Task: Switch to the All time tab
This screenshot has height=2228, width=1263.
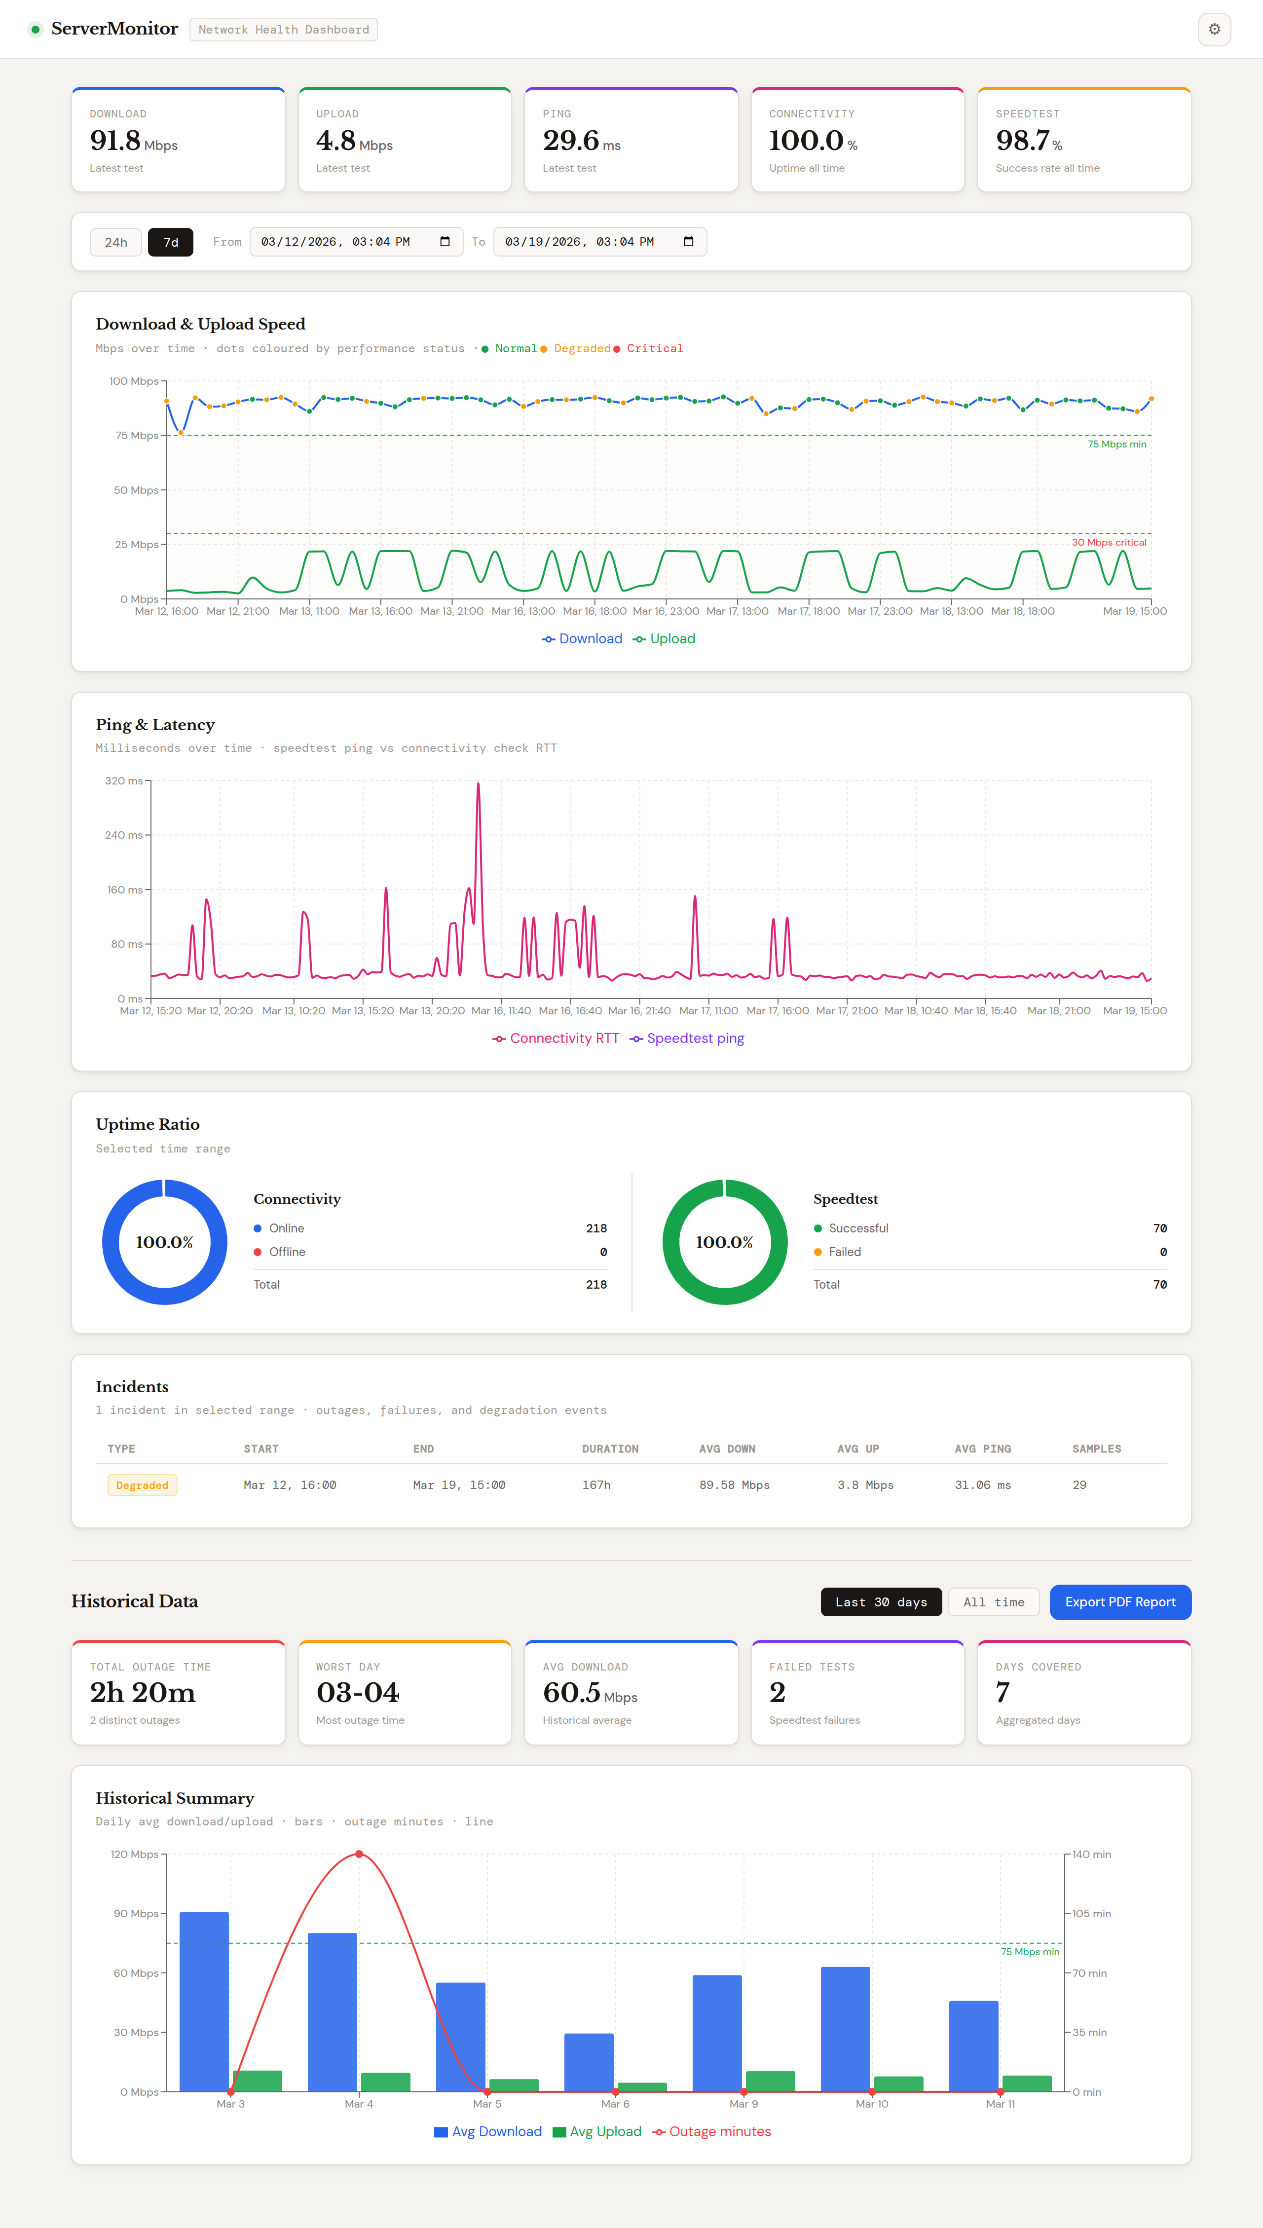Action: (993, 1602)
